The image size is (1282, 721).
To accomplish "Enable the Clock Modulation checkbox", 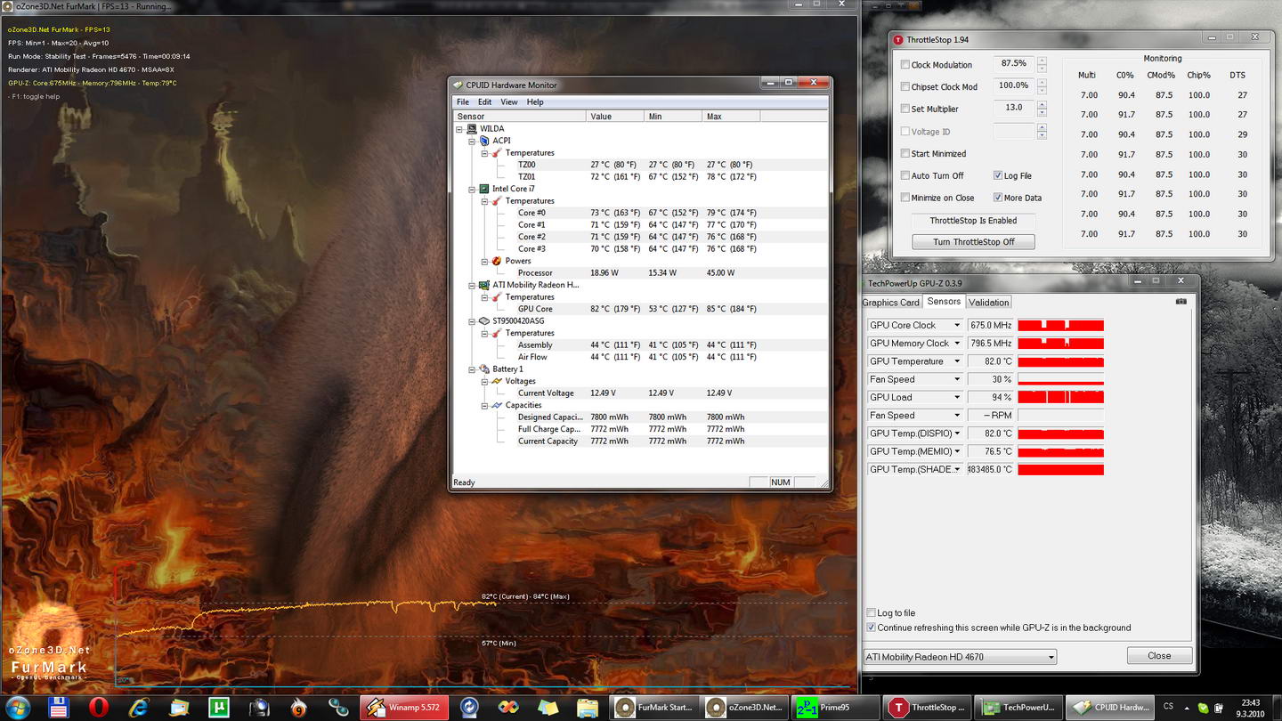I will [x=905, y=65].
